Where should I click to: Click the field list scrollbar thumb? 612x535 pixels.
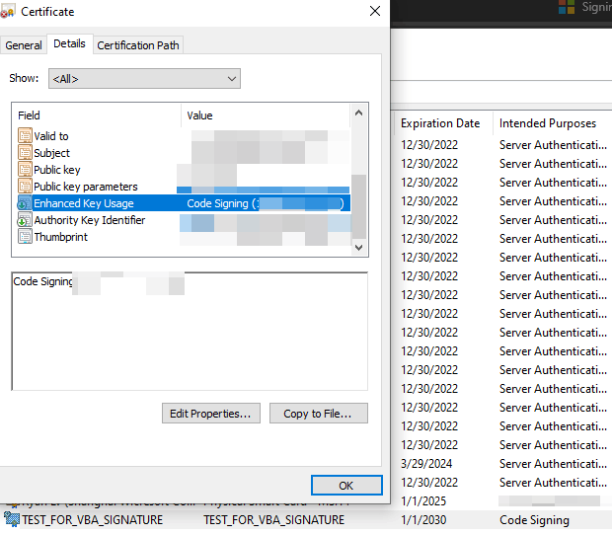click(358, 206)
